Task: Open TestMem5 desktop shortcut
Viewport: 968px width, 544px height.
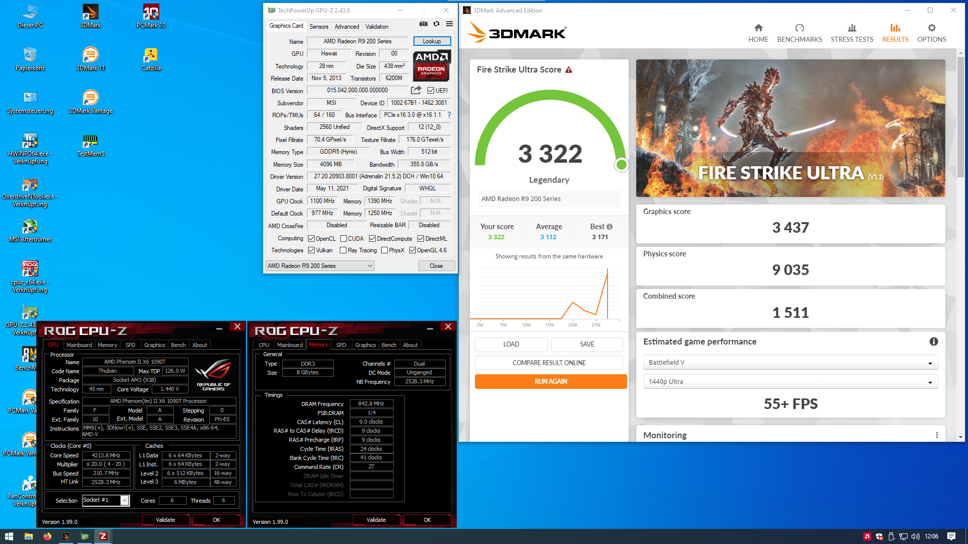Action: tap(90, 145)
